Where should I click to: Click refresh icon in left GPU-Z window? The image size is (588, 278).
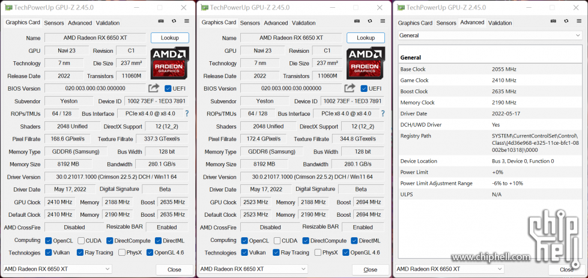[174, 22]
